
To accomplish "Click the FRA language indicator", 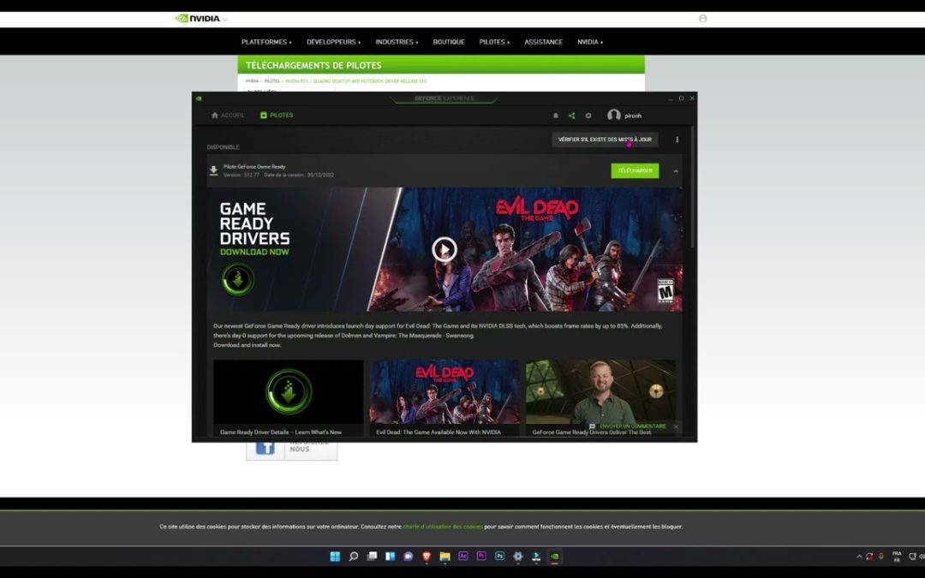I will [897, 557].
